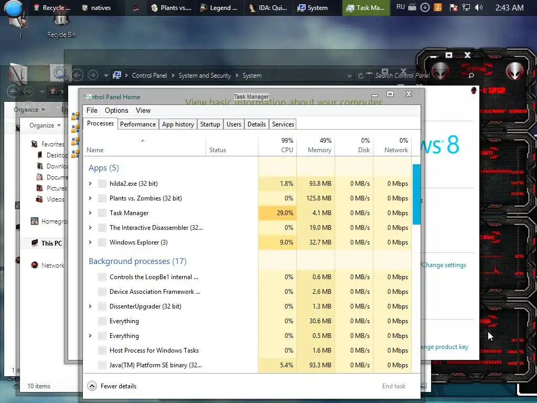Switch to the Details tab
Screen dimensions: 537x403
(256, 124)
